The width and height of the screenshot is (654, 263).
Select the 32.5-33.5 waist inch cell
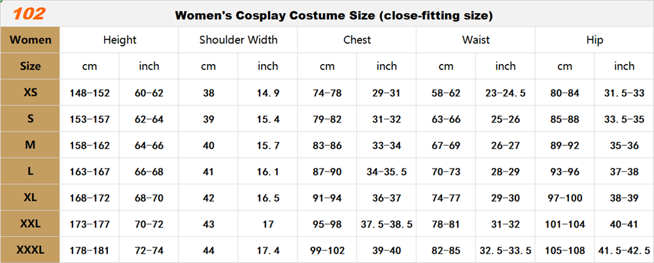click(x=506, y=250)
